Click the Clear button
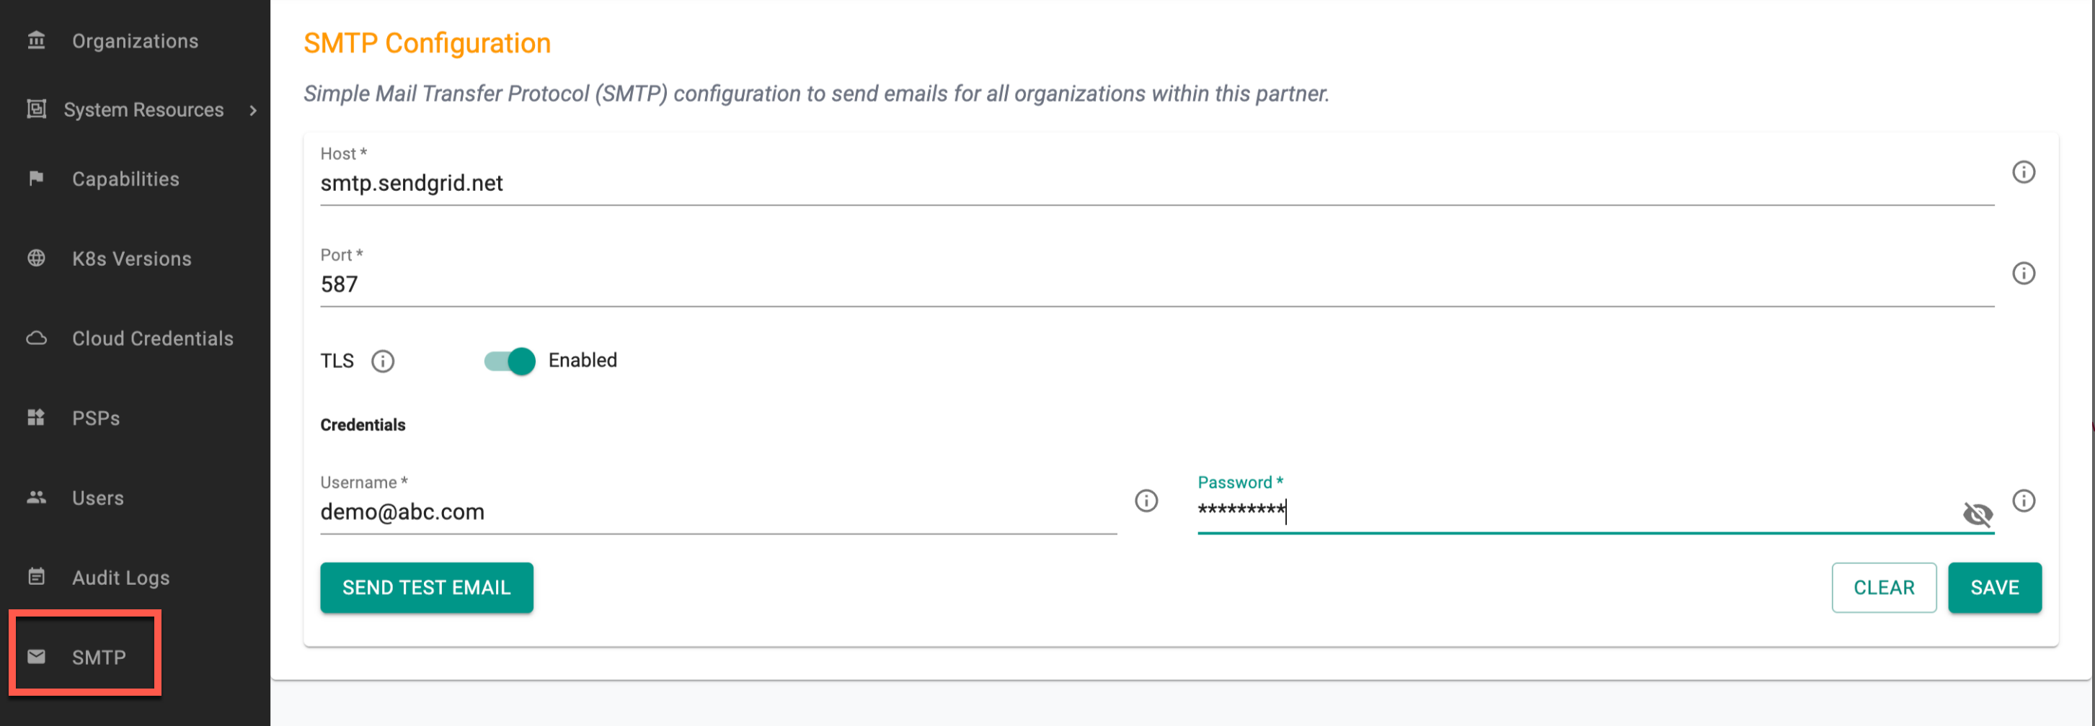2095x726 pixels. [x=1883, y=588]
